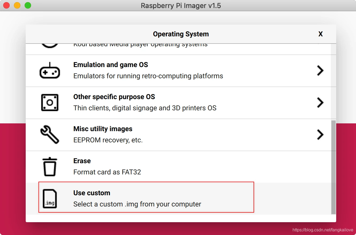Screen dimensions: 356x235
Task: Expand Misc utility images chevron
Action: [320, 135]
